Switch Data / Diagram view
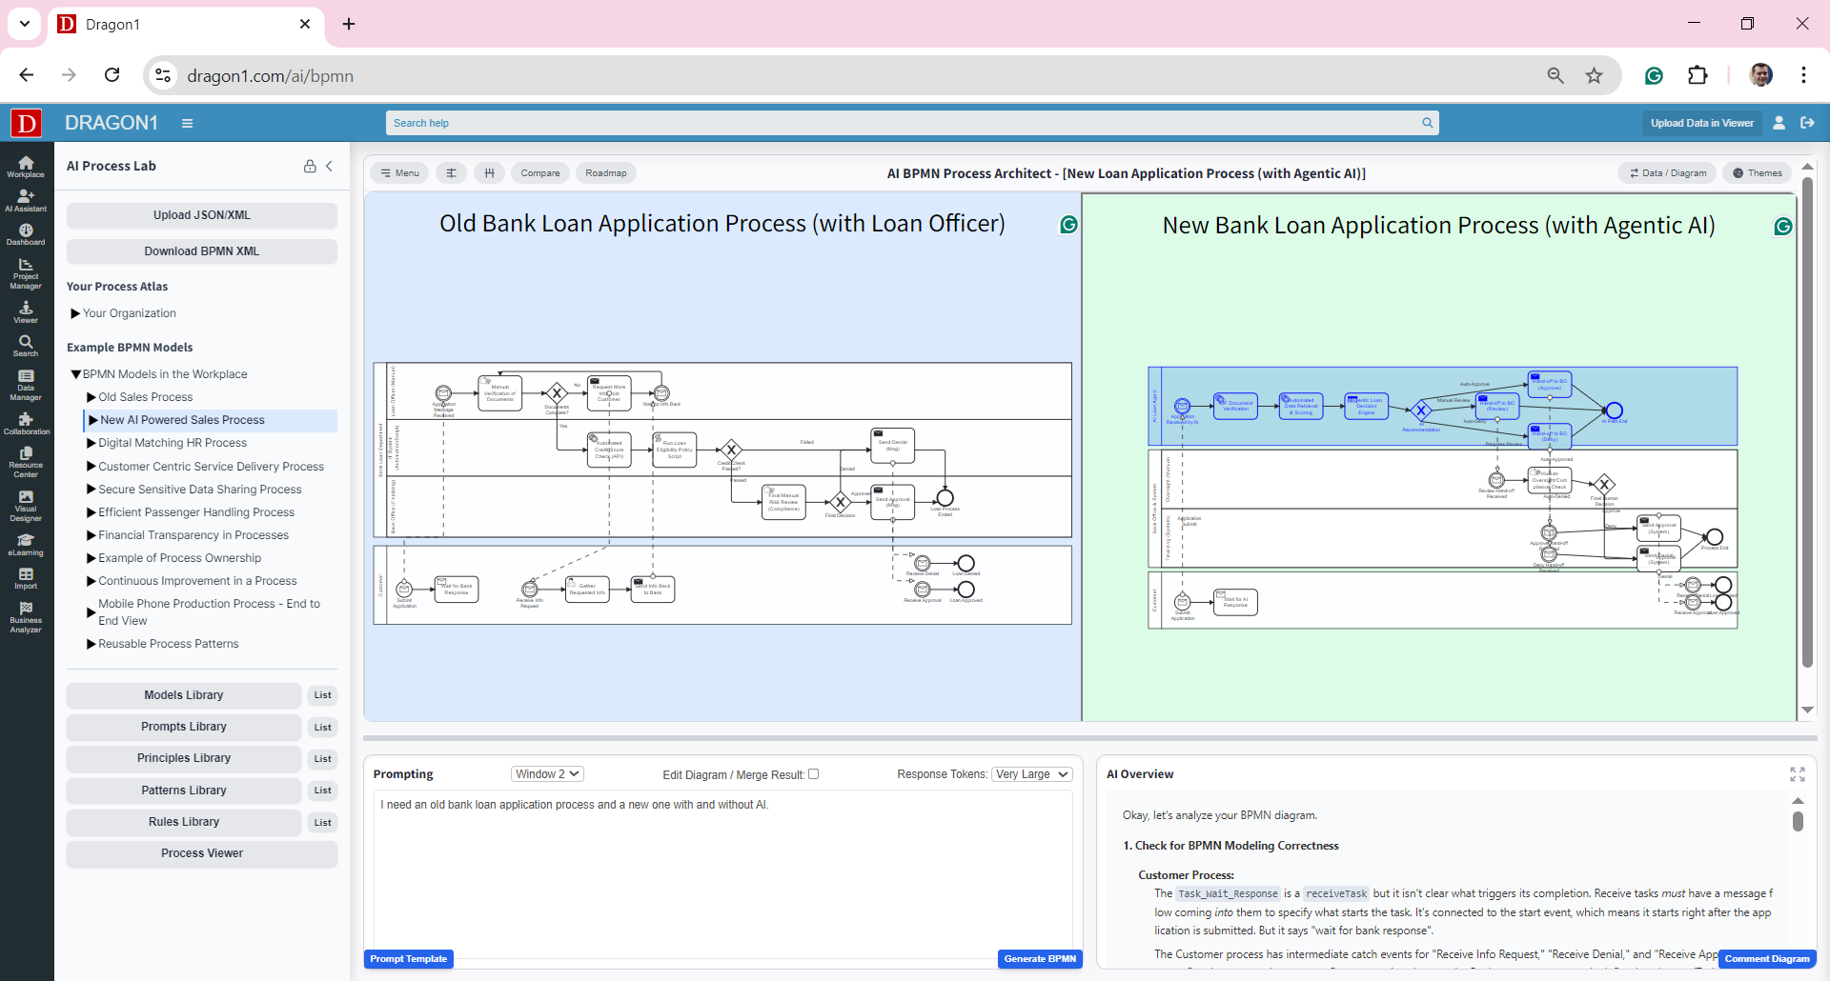 (1667, 173)
